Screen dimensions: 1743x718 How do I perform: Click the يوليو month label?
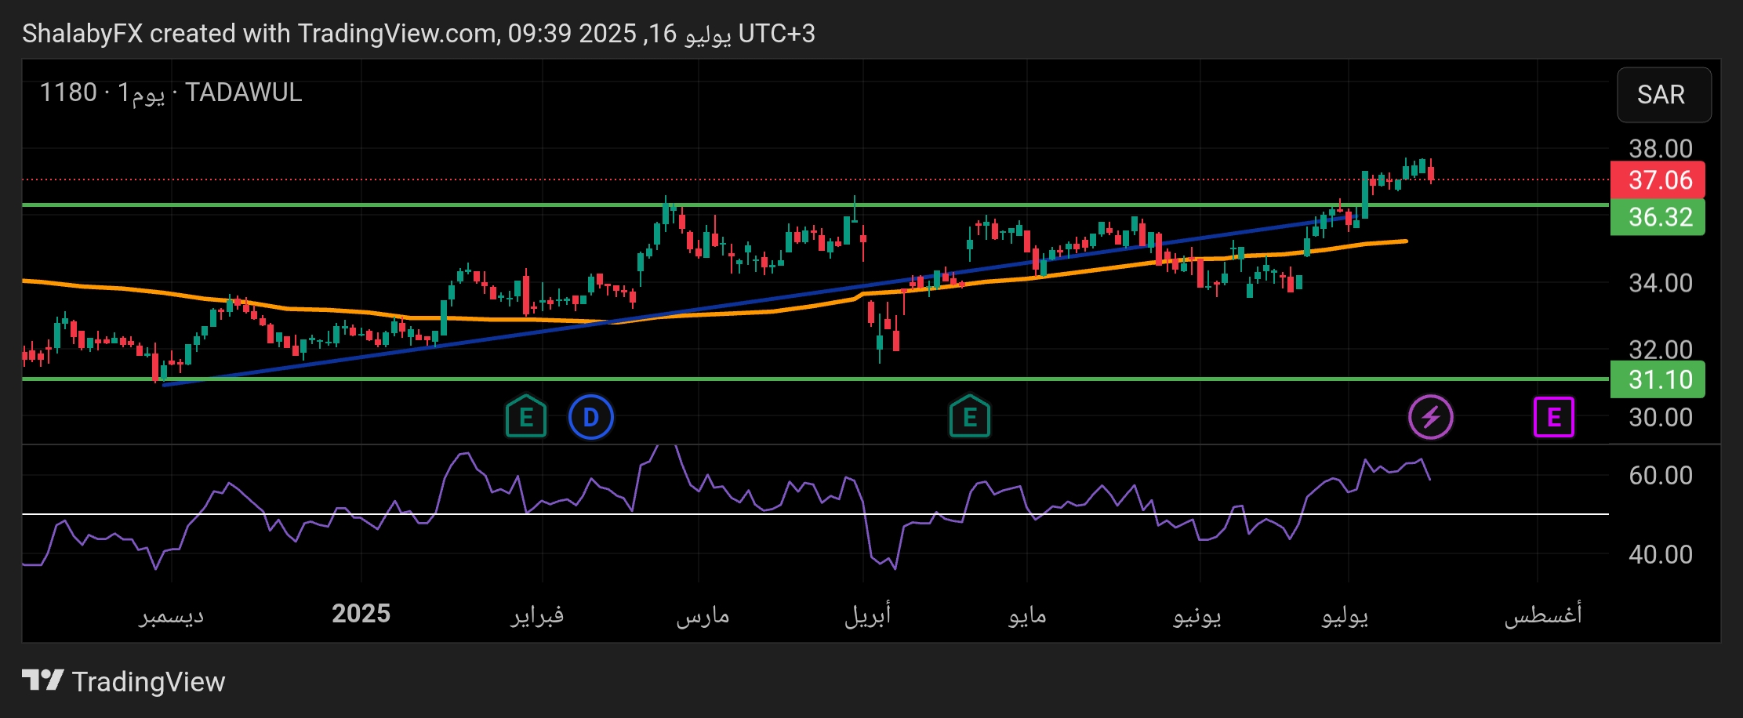(1345, 616)
